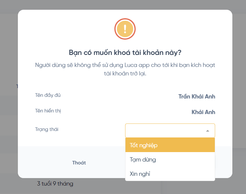The image size is (246, 194).
Task: Click the "3 tuổi 9 tháng" text behind the dialog
Action: tap(55, 184)
